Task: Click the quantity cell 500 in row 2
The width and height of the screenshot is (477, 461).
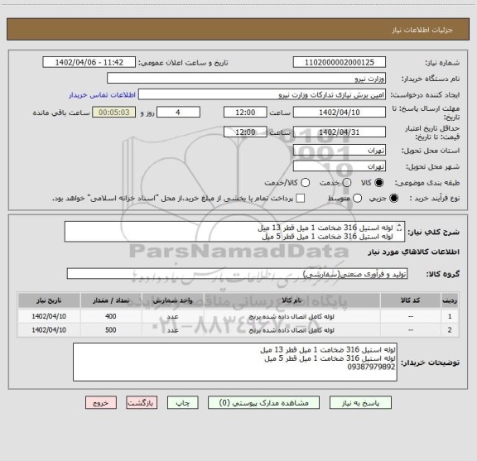Action: click(x=111, y=330)
